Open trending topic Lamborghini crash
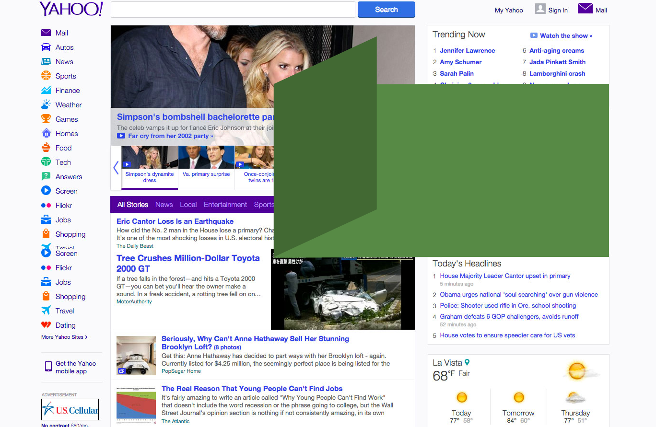 pyautogui.click(x=557, y=73)
